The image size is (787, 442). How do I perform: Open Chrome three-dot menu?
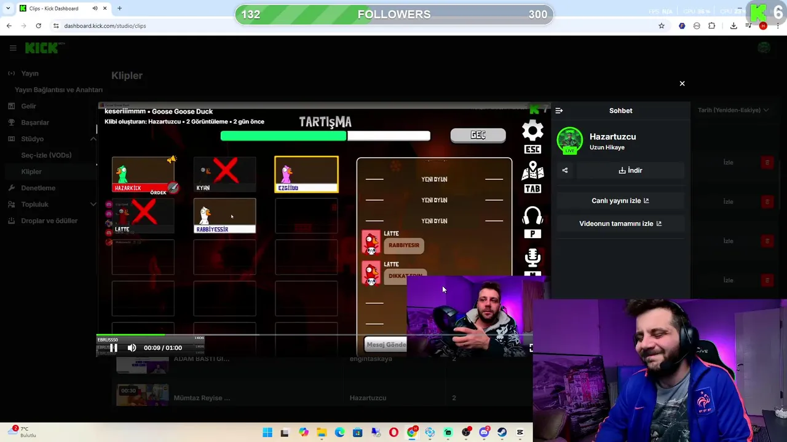(x=778, y=26)
